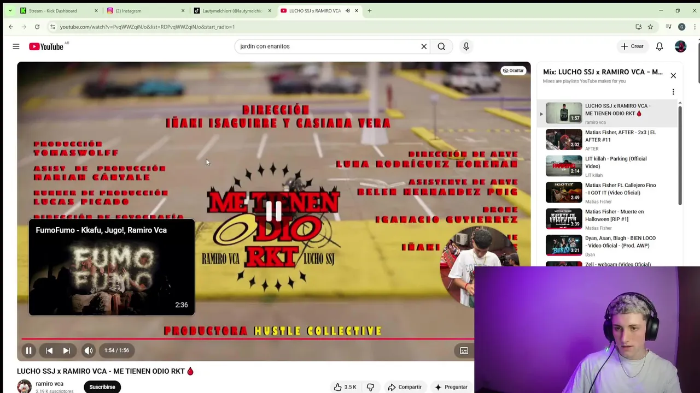Screen dimensions: 700x393
Task: Close the Instagram tab
Action: point(183,10)
